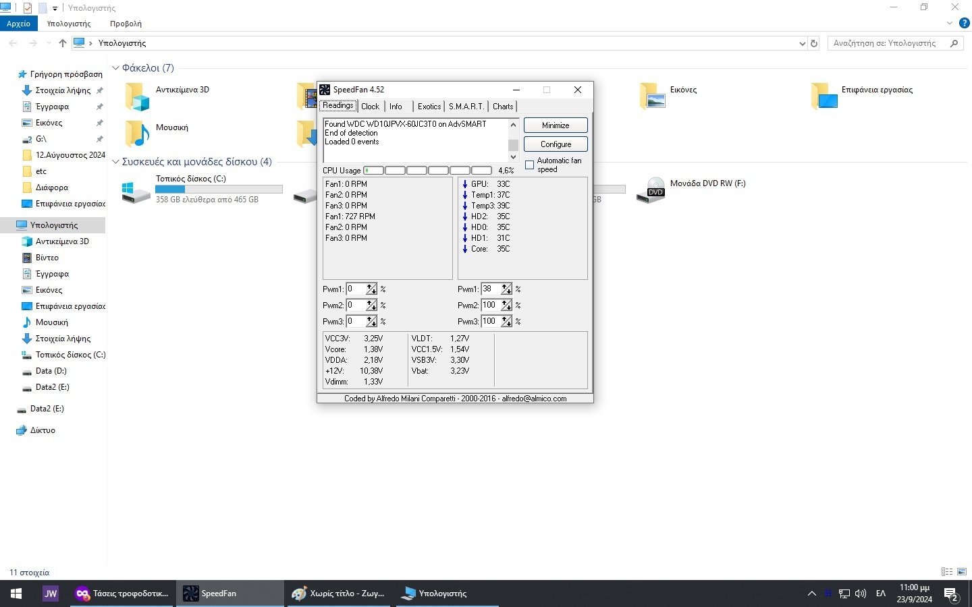This screenshot has width=972, height=607.
Task: Click the spinner arrows of left-column Pwm2
Action: (372, 305)
